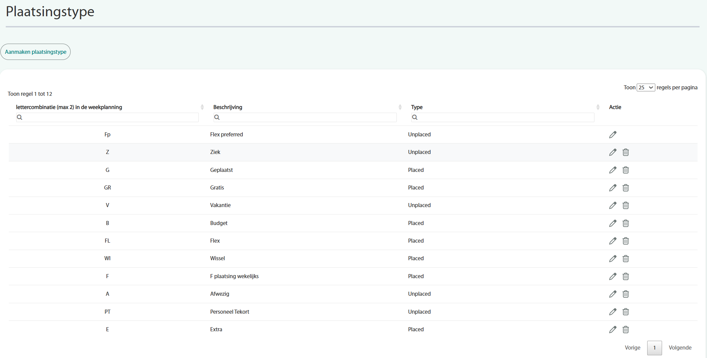Focus the Beschrijving search field
Viewport: 707px width, 358px height.
[x=308, y=117]
